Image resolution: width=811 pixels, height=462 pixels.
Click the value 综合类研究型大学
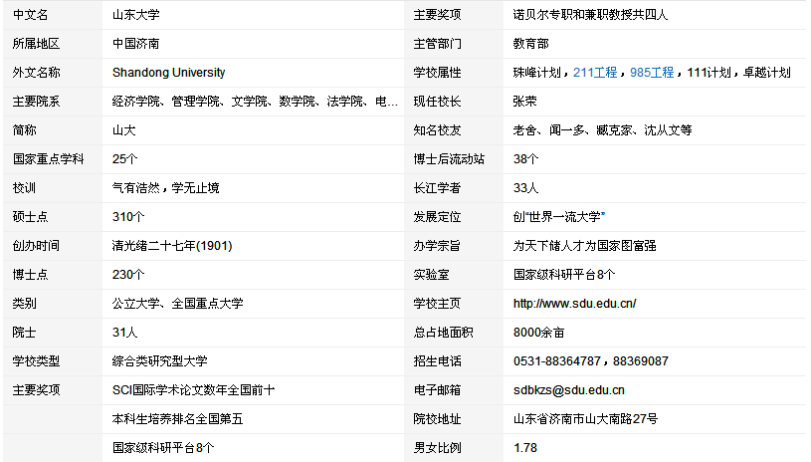160,361
